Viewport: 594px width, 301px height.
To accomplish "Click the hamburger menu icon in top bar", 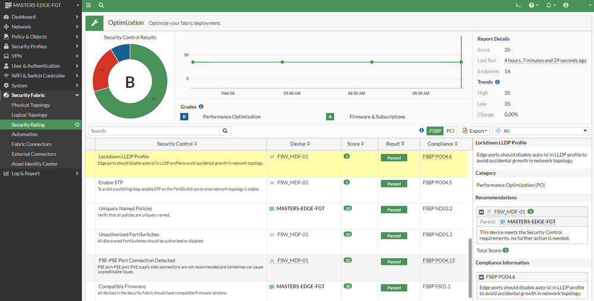I will [x=89, y=5].
